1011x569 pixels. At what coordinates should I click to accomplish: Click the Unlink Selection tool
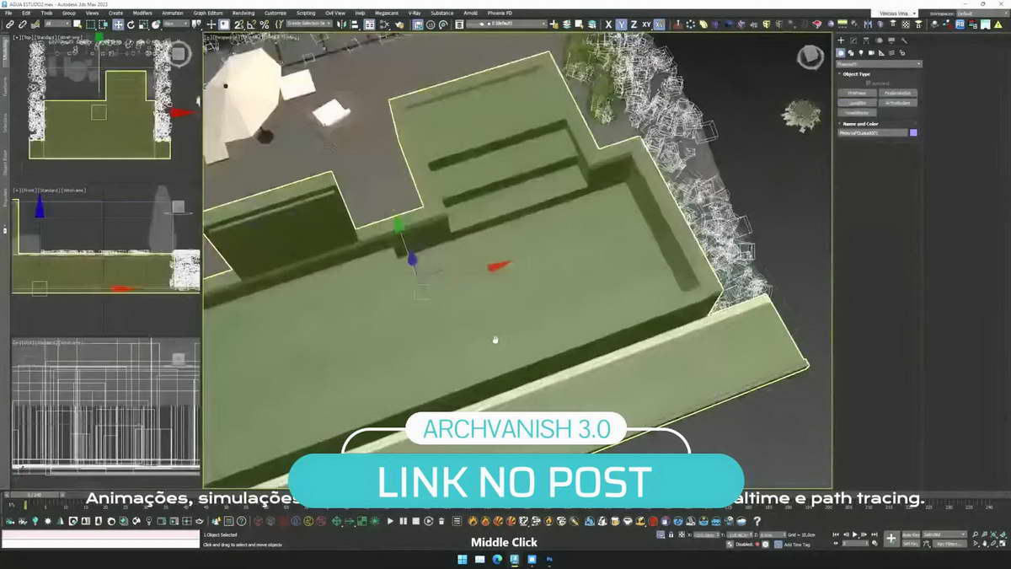coord(23,25)
